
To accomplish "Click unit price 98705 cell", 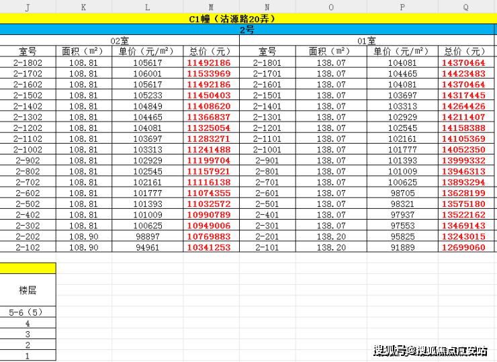I will (402, 193).
